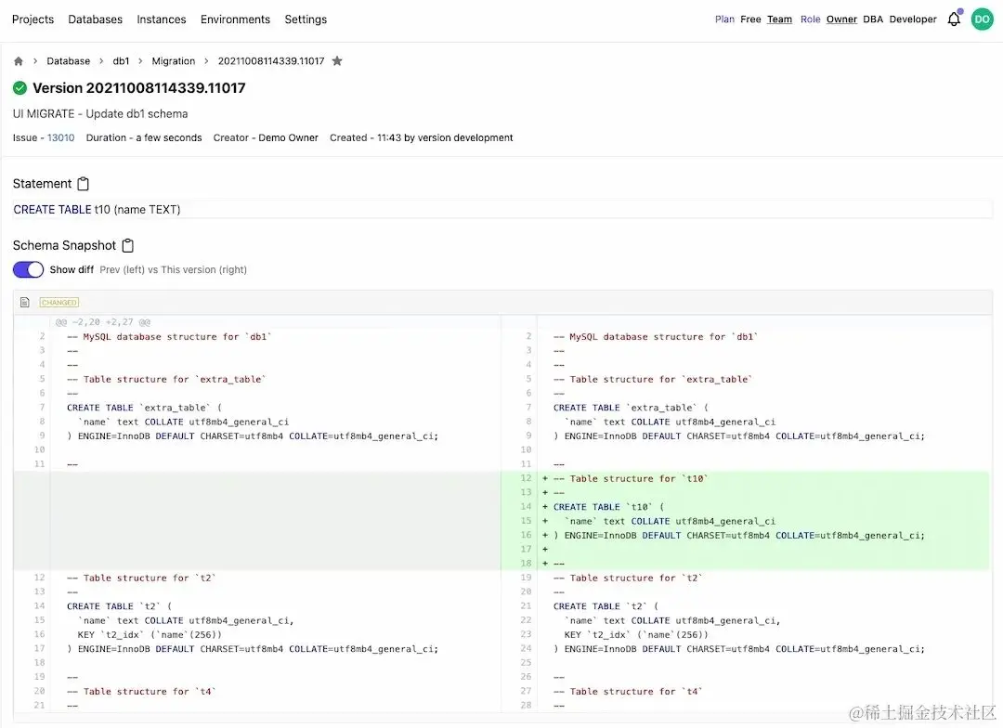Screen dimensions: 1003x728
Task: Go to the Database breadcrumb
Action: (x=69, y=60)
